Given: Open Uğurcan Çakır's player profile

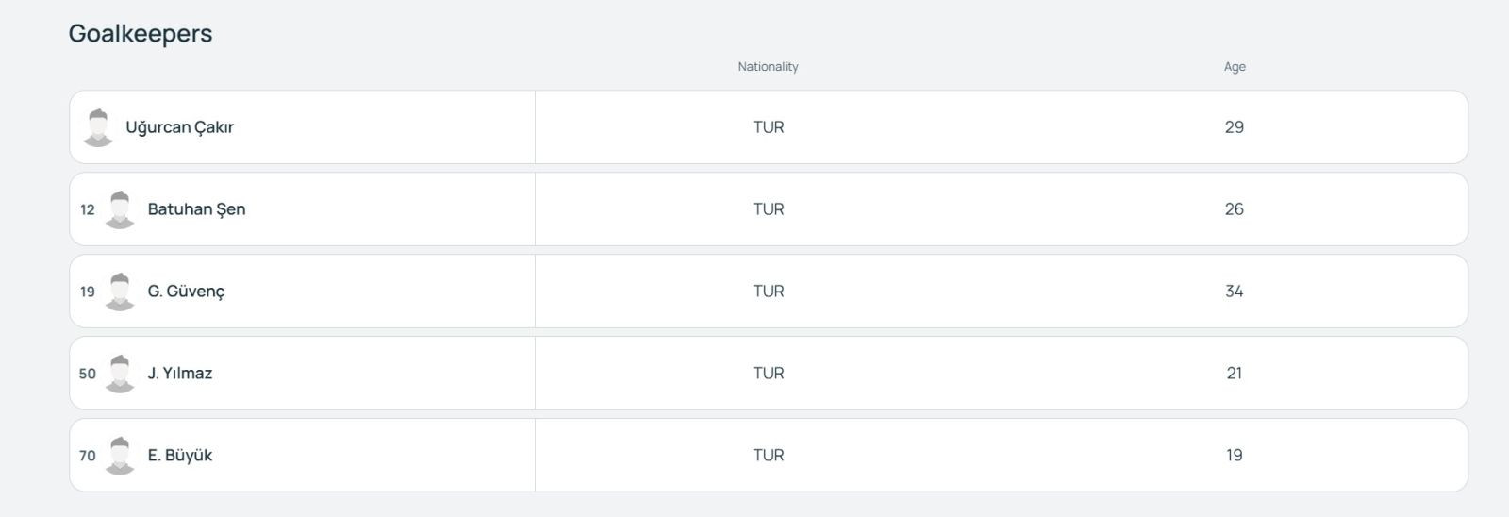Looking at the screenshot, I should (179, 127).
